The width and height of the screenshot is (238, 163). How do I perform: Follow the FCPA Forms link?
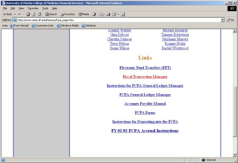145,113
